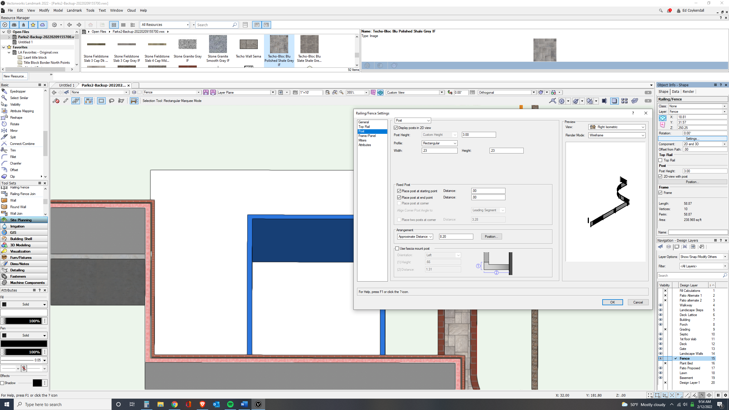Select Frame/Panel in settings list
The width and height of the screenshot is (729, 410).
click(367, 136)
